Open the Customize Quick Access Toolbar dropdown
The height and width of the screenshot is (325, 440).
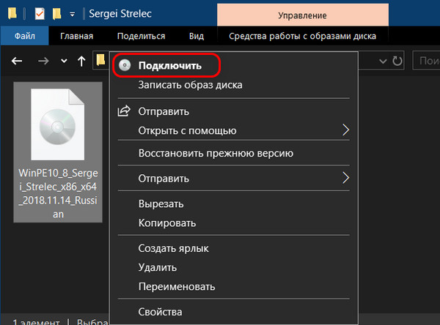point(72,15)
